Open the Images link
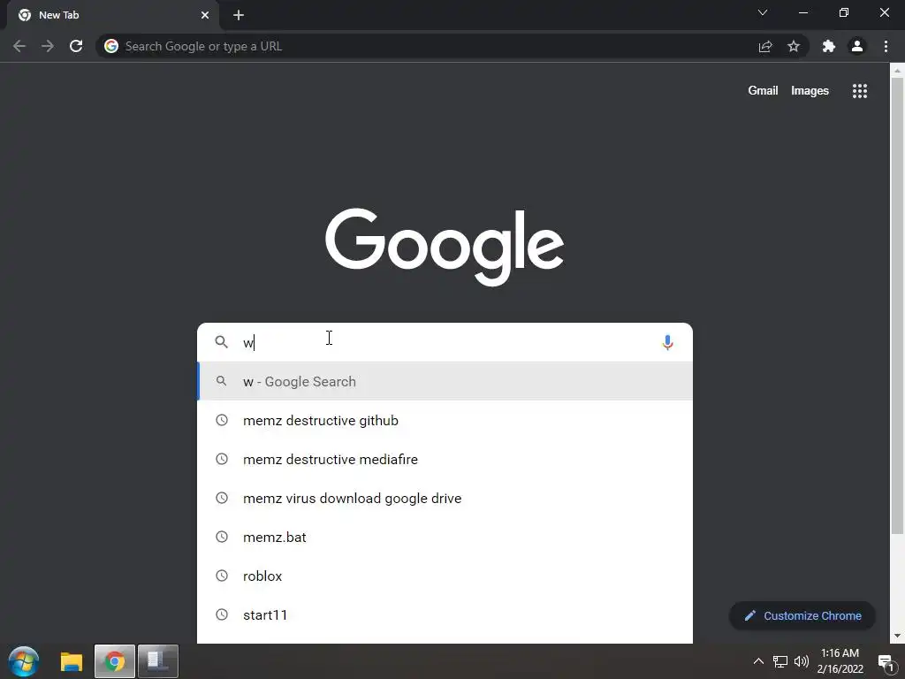Screen dimensions: 905x679 (x=810, y=91)
